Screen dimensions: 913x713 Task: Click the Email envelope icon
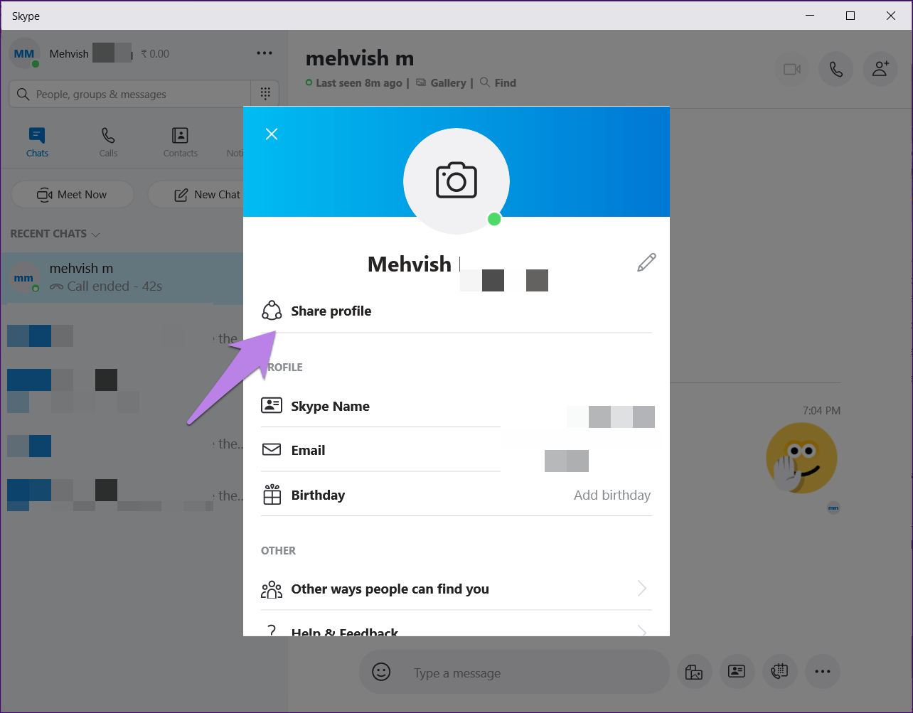[272, 449]
